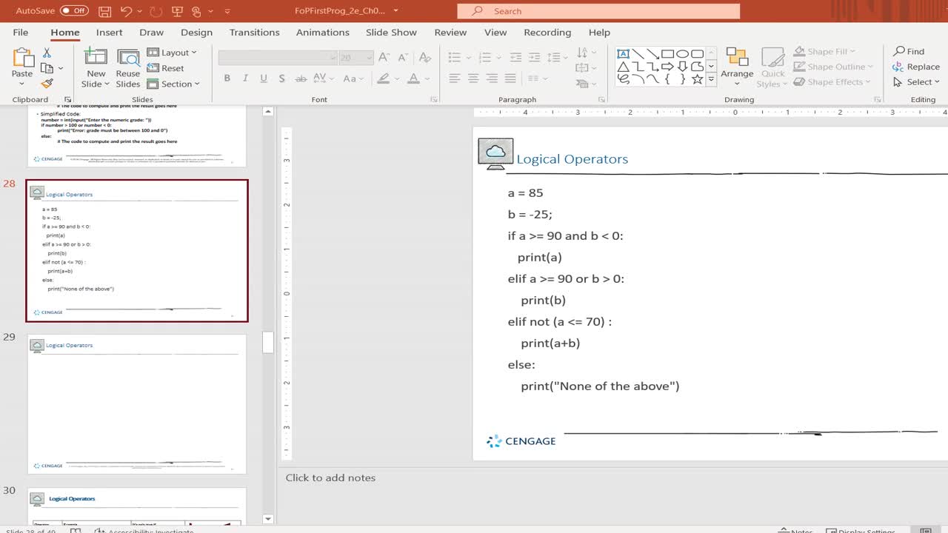Toggle Underline formatting

click(264, 78)
